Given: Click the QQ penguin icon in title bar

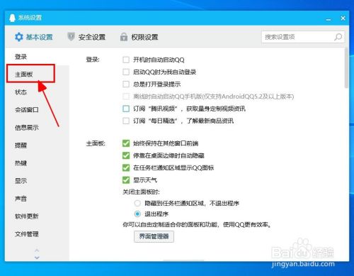Looking at the screenshot, I should [12, 18].
